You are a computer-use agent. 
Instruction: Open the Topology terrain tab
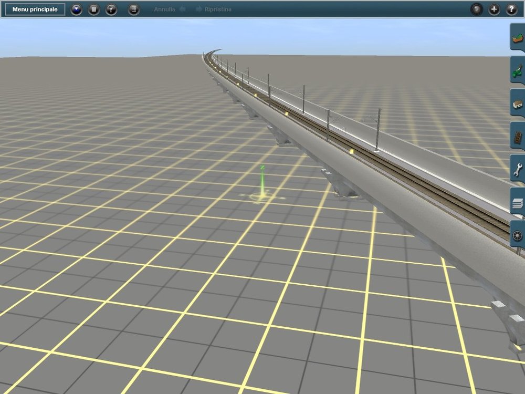coord(517,37)
